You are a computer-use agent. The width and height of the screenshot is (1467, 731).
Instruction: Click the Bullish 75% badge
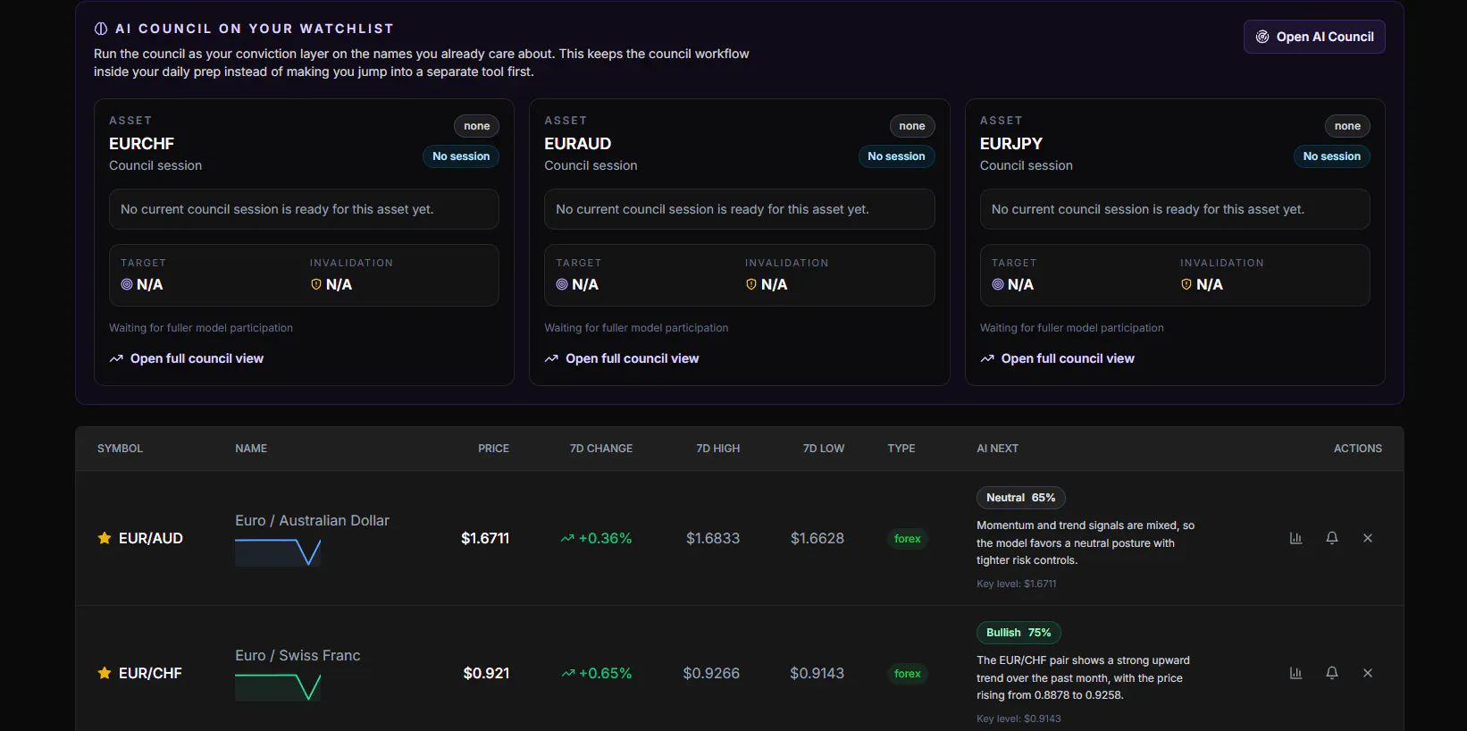(x=1019, y=633)
